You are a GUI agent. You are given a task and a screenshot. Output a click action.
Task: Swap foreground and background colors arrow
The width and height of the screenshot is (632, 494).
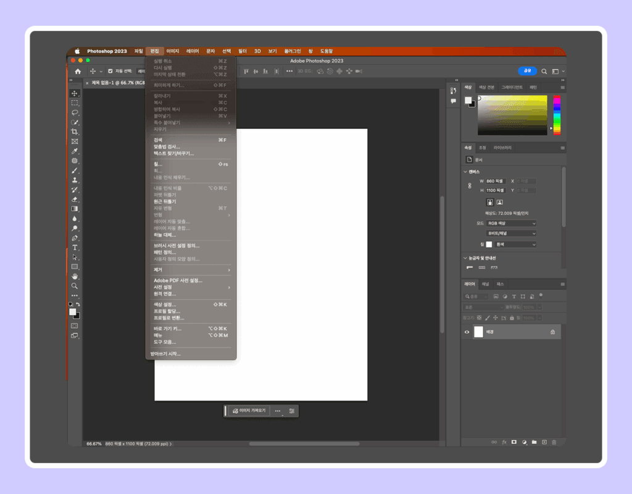[x=78, y=305]
